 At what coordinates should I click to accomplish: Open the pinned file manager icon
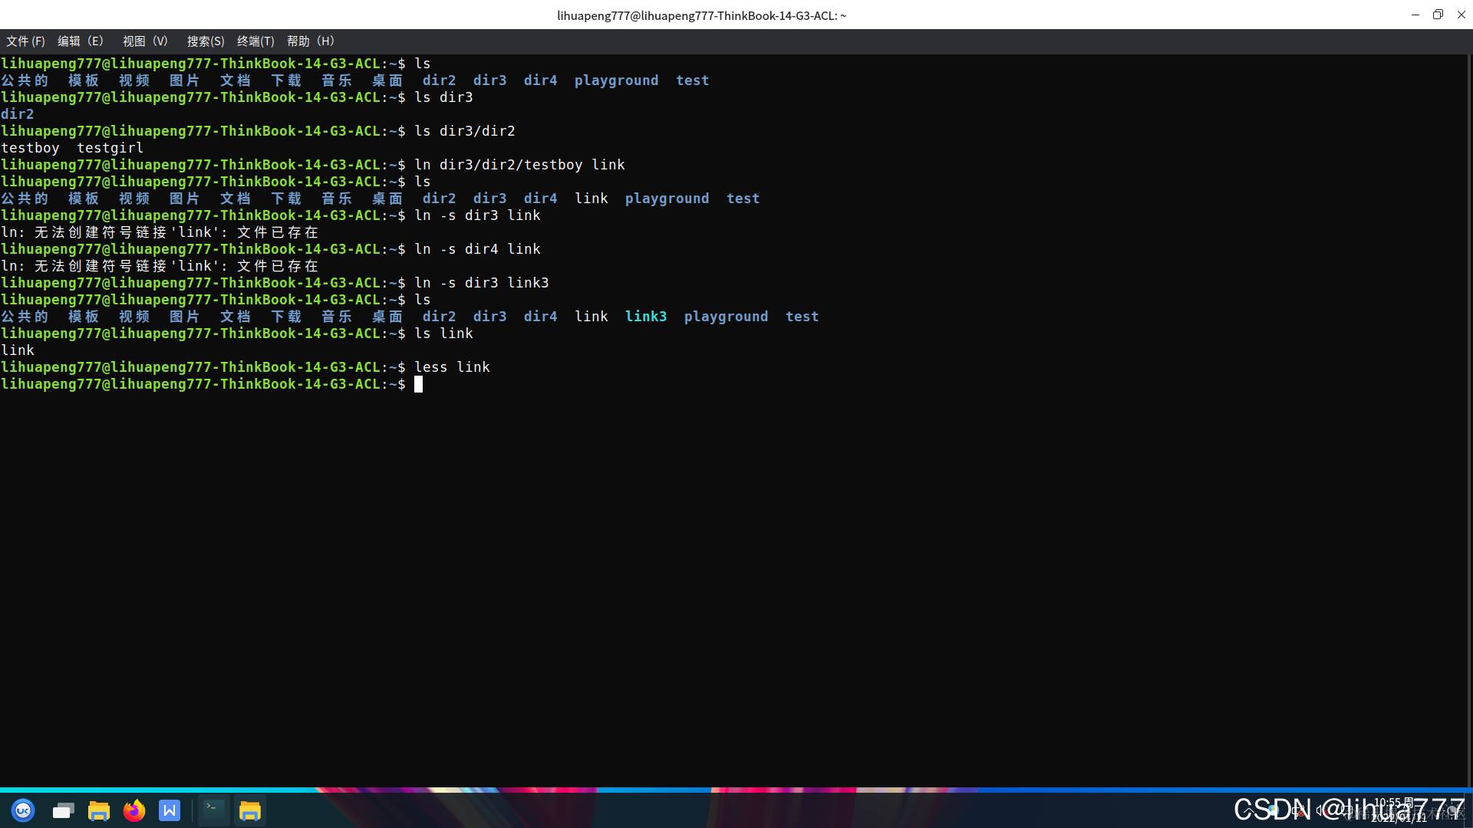click(98, 810)
